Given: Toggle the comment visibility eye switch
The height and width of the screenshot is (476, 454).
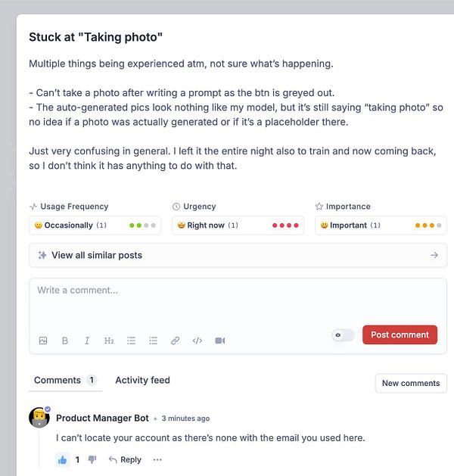Looking at the screenshot, I should tap(343, 334).
